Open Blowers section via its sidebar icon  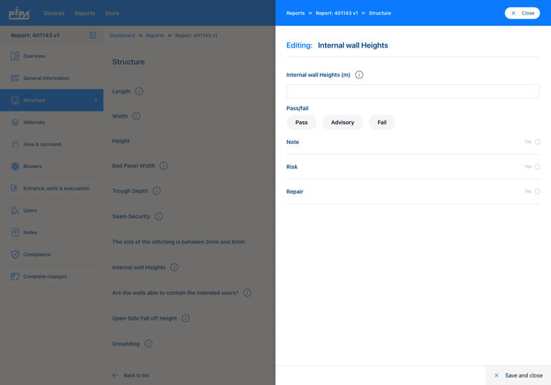point(15,167)
